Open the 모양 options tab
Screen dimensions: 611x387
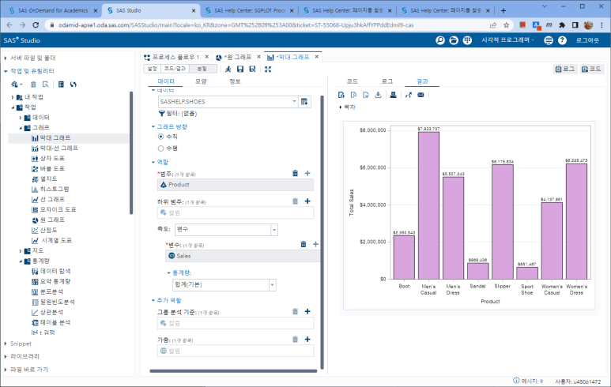201,81
